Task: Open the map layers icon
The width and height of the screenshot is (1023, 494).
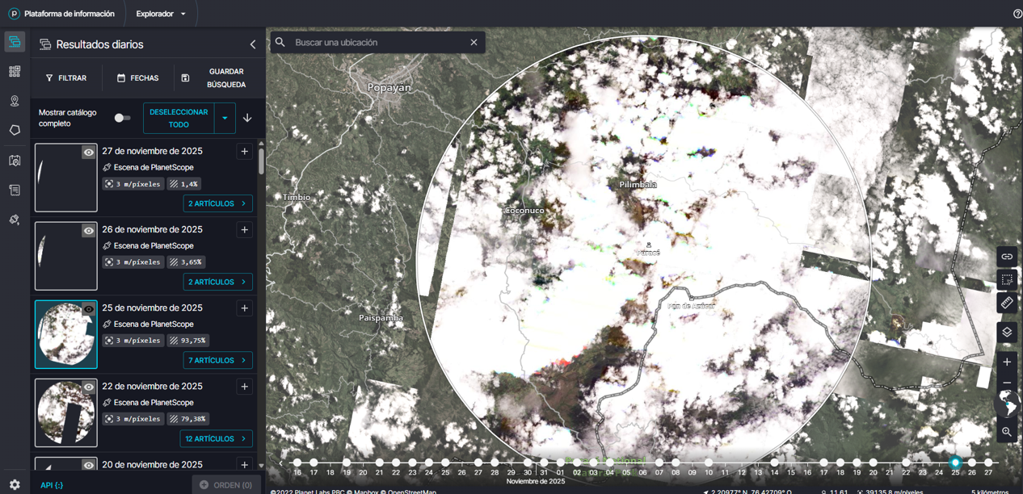Action: (1007, 332)
